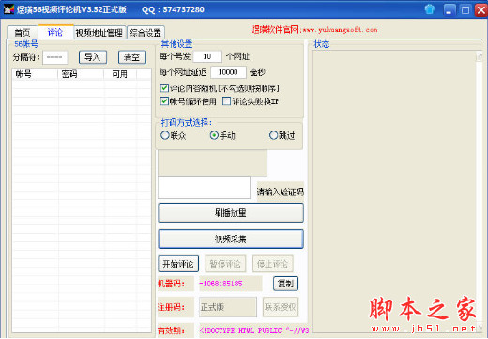Click the machine code value -1068185185
Image resolution: width=488 pixels, height=339 pixels.
(x=221, y=284)
